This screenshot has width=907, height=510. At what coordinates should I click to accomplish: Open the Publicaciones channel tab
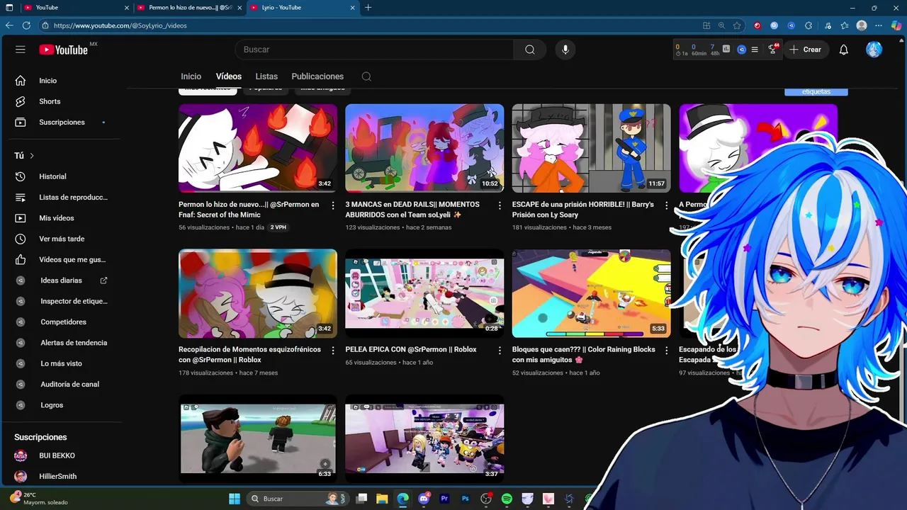(x=317, y=76)
